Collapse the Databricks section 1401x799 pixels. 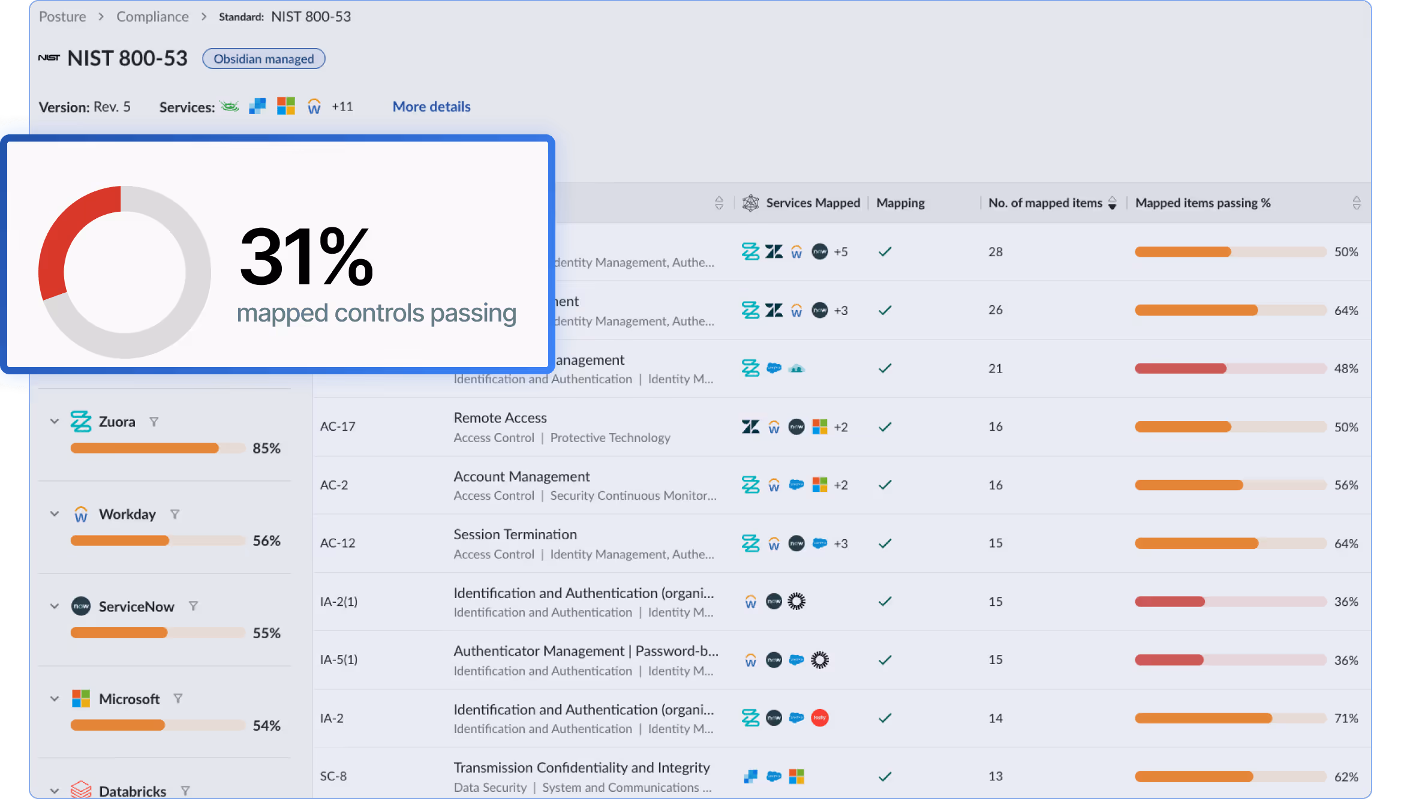click(55, 791)
